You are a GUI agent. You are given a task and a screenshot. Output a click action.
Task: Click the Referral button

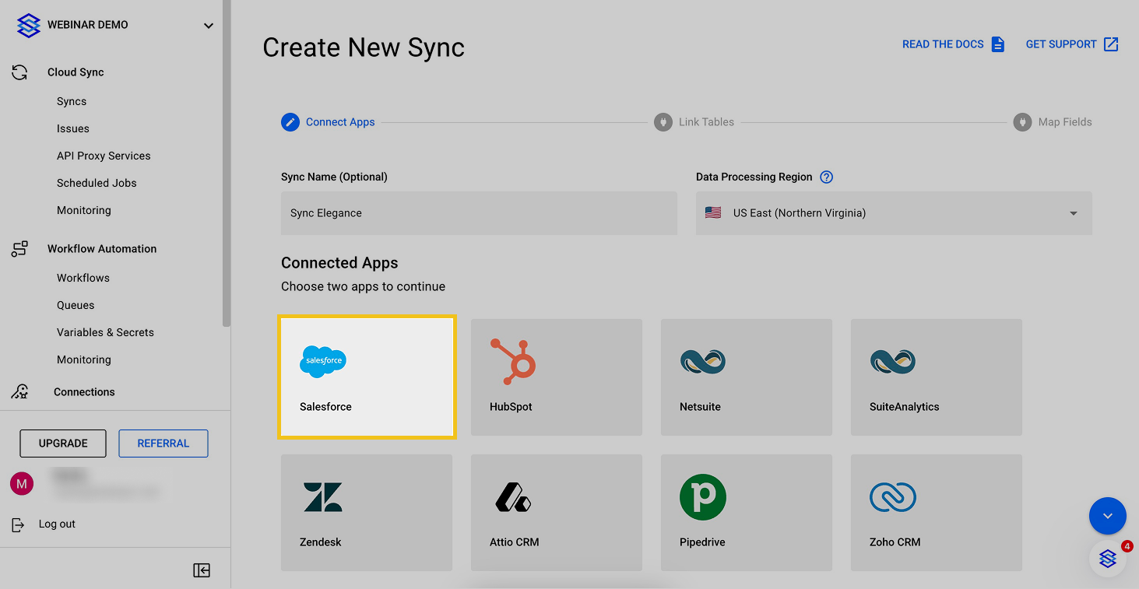click(x=163, y=444)
